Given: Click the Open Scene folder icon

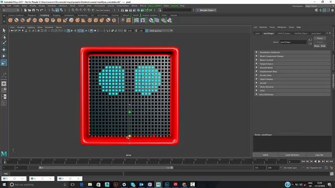Looking at the screenshot, I should click(x=29, y=10).
